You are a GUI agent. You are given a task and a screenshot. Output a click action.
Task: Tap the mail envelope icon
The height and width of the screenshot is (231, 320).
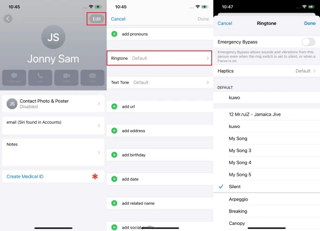tap(92, 77)
